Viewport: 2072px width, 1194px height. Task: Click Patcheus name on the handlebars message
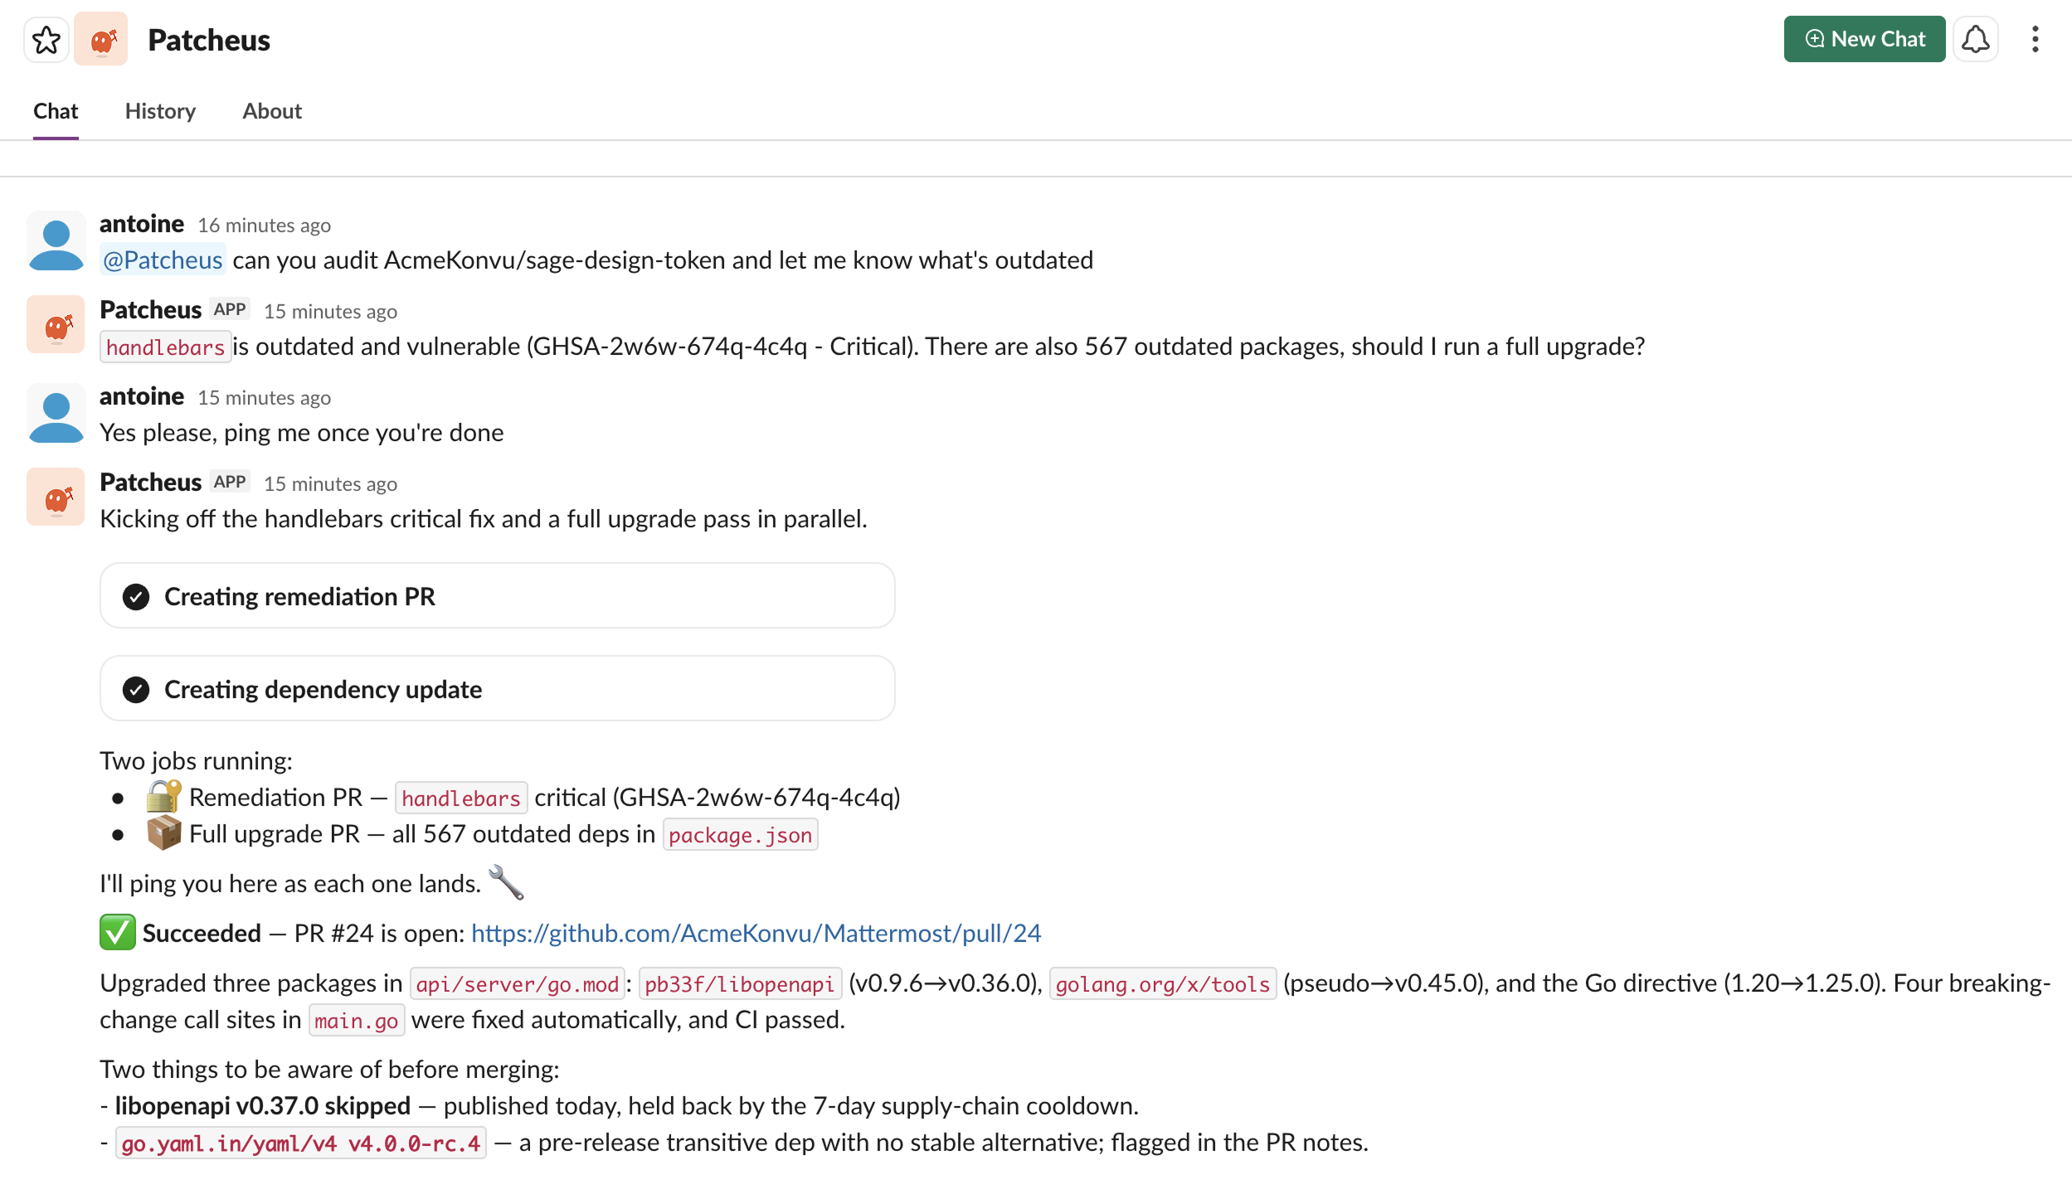point(151,310)
